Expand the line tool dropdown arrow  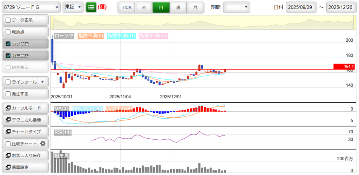(42, 82)
